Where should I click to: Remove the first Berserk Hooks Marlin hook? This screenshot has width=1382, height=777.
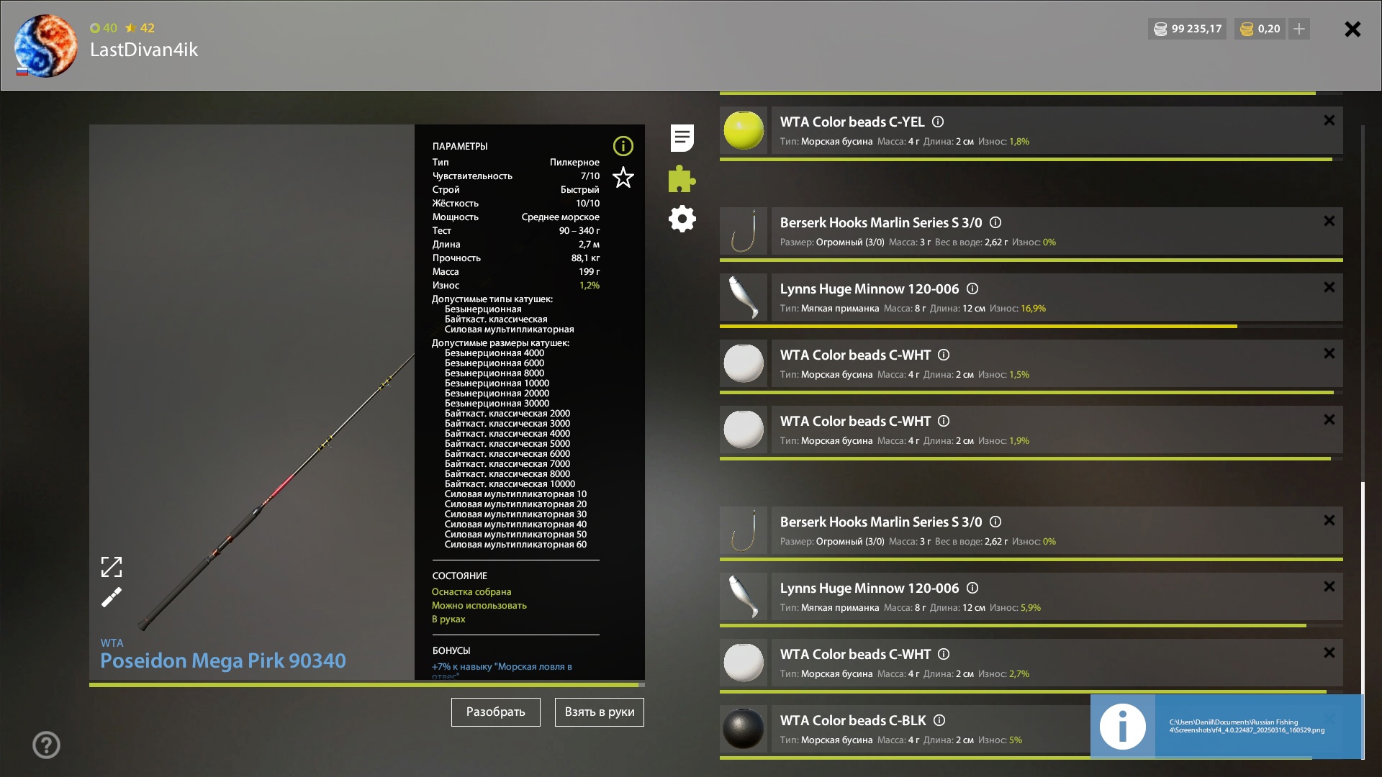pyautogui.click(x=1329, y=221)
